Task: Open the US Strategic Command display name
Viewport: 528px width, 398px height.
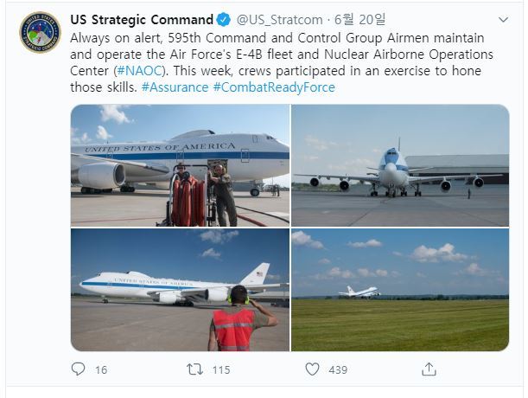Action: [141, 20]
